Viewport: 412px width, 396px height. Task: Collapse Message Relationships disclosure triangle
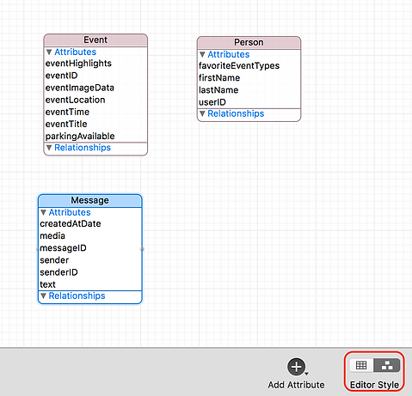click(43, 295)
